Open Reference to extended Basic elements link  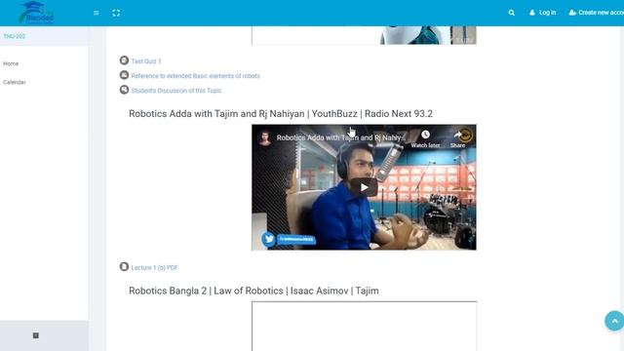tap(195, 76)
